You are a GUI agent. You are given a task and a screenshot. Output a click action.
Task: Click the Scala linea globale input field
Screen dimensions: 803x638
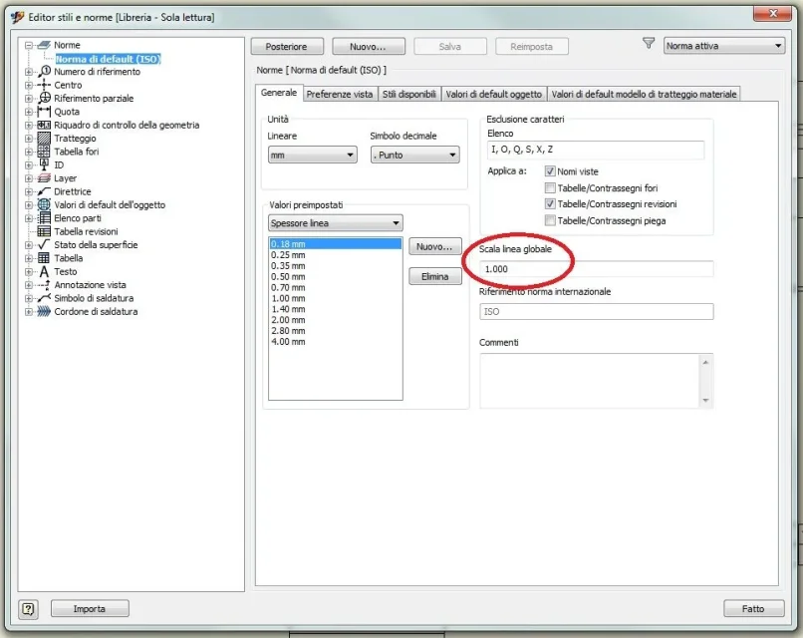coord(596,269)
